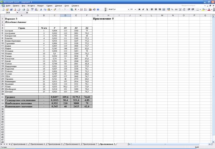215x149 pixels.
Task: Select column A by its header
Action: pos(21,15)
